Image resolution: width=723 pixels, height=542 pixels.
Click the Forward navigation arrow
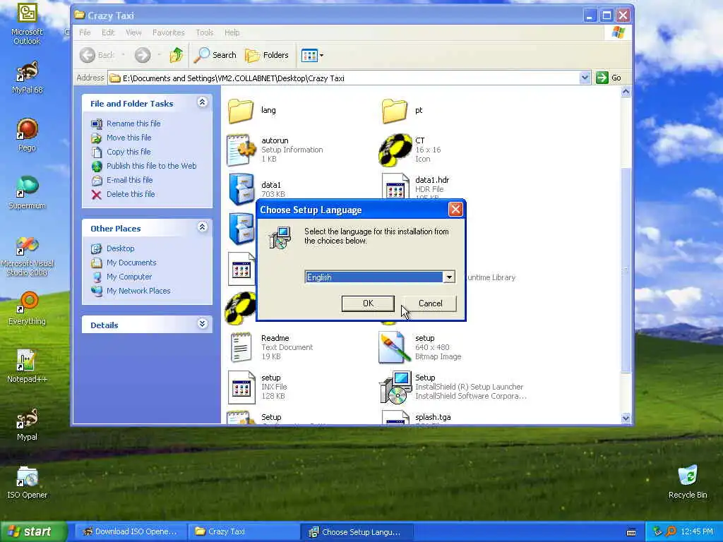143,55
